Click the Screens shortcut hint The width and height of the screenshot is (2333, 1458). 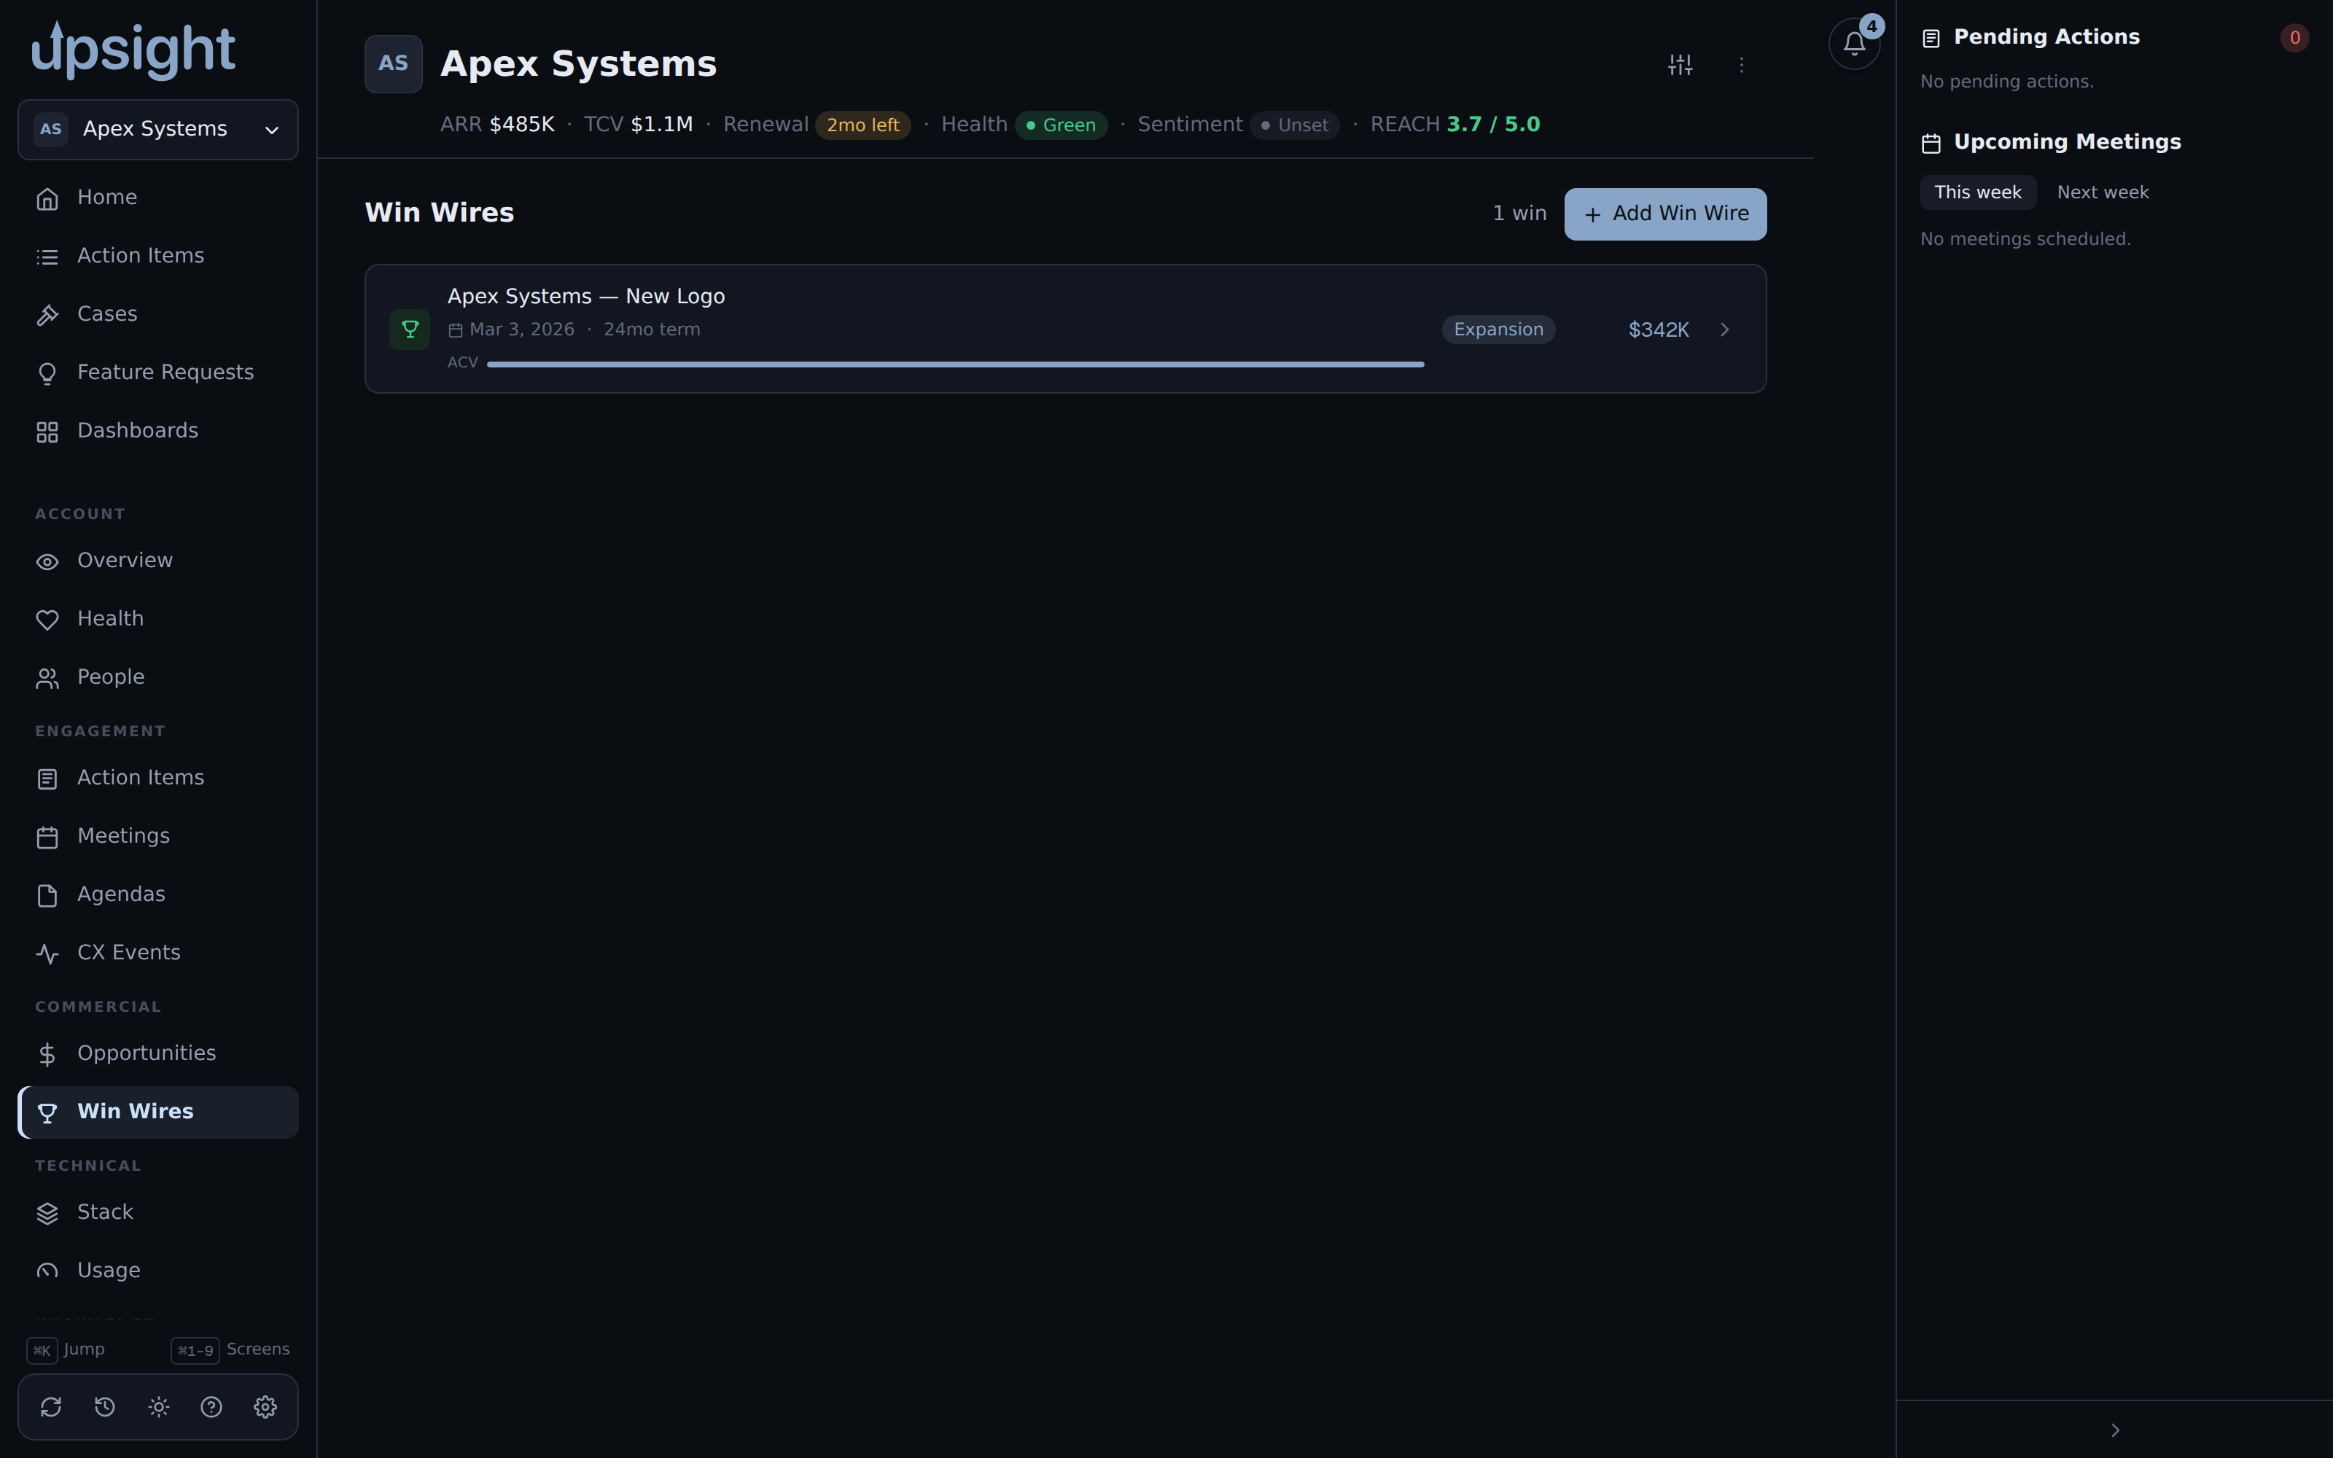(230, 1350)
